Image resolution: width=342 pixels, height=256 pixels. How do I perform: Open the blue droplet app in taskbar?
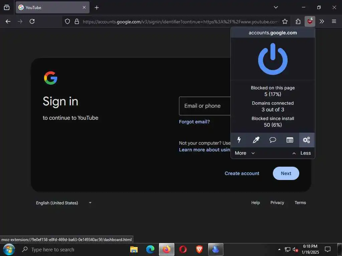point(215,249)
